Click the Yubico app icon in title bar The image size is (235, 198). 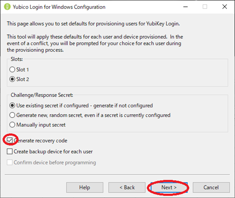click(7, 7)
